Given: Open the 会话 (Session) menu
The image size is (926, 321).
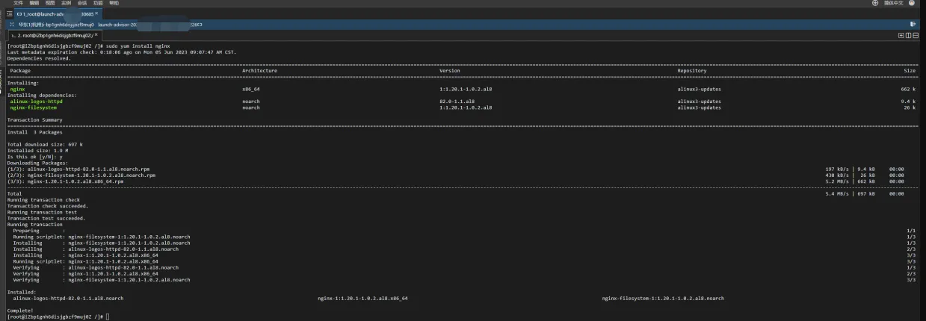Looking at the screenshot, I should coord(82,3).
